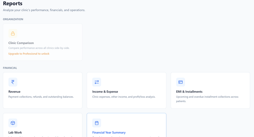Click the credit card icon for EMI & Installments

coord(180,82)
